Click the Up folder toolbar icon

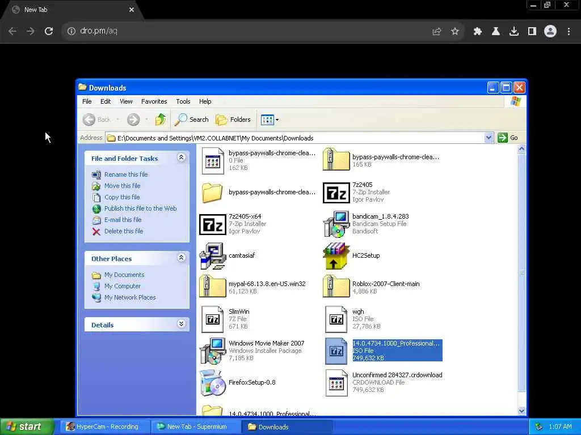(x=161, y=120)
